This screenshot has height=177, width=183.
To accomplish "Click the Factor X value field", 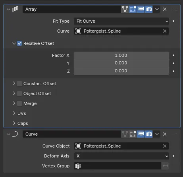I will point(121,55).
